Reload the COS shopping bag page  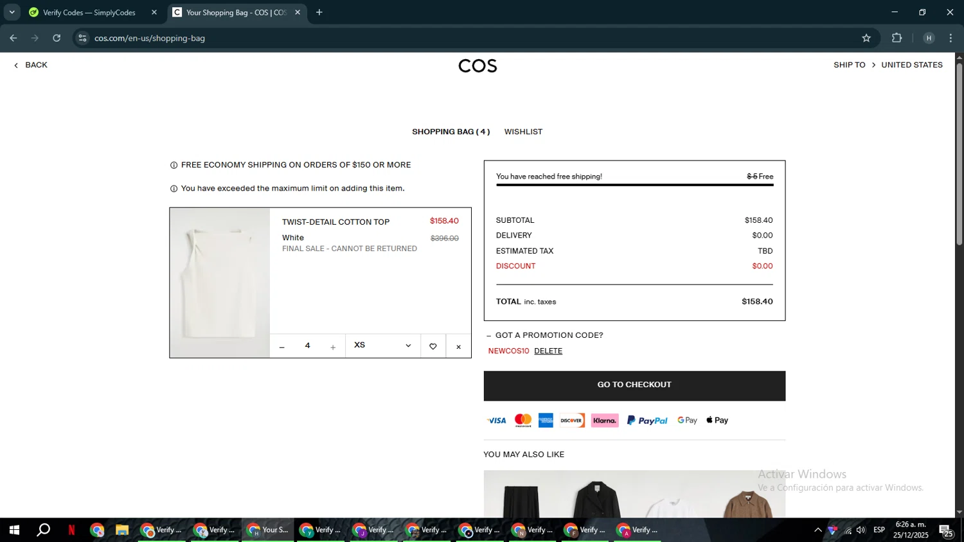click(x=57, y=38)
